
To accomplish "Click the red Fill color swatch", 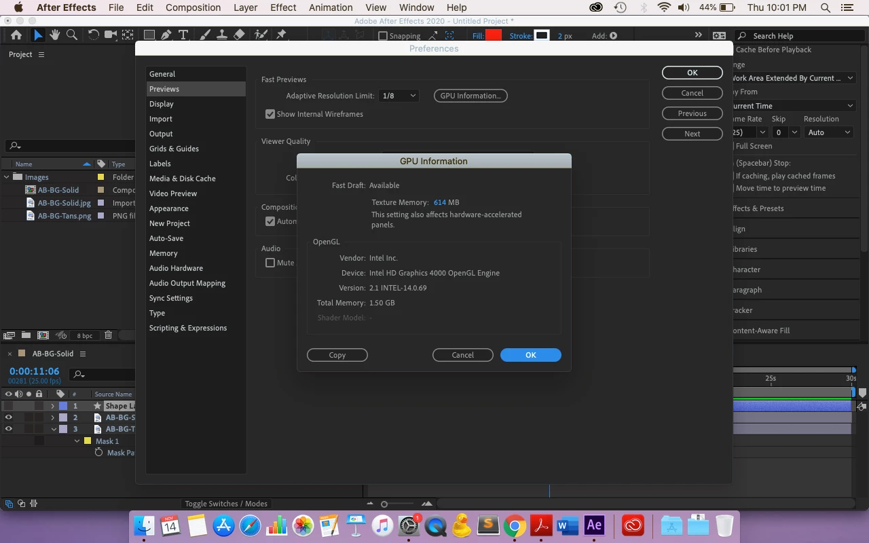I will coord(494,36).
